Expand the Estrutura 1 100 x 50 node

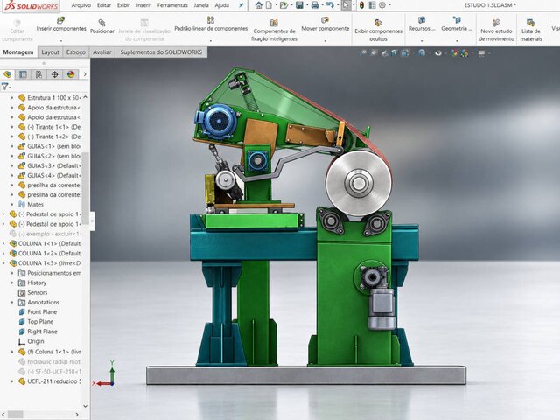(x=12, y=97)
